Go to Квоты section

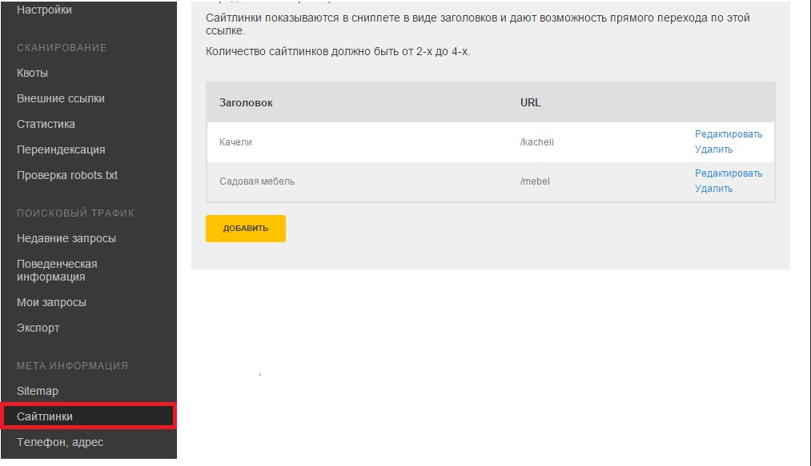(33, 73)
